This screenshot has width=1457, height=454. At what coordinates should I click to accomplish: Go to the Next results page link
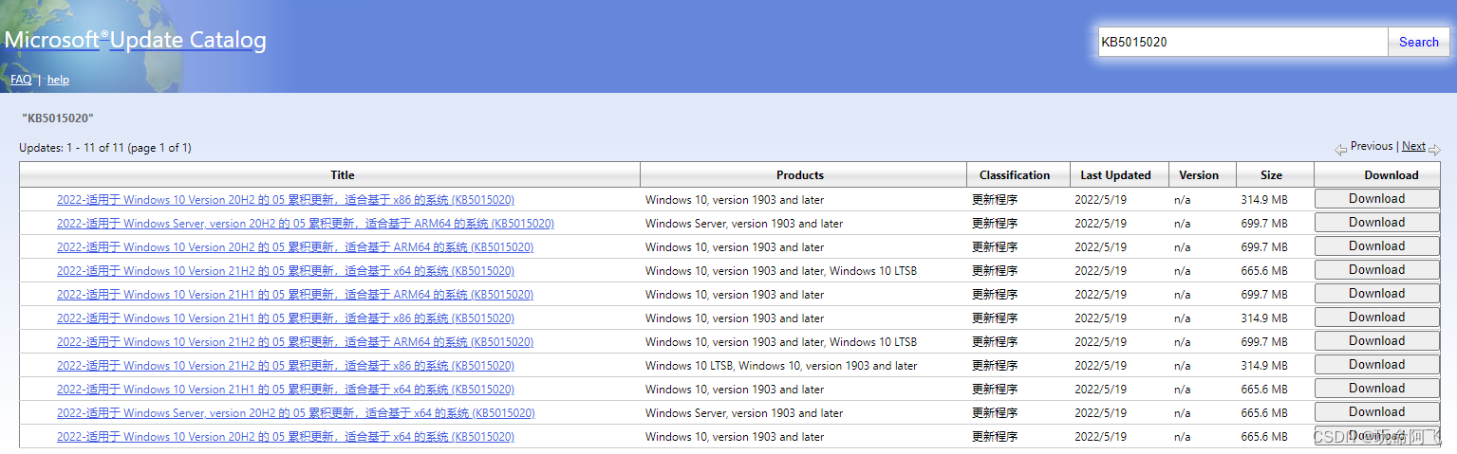[1413, 146]
